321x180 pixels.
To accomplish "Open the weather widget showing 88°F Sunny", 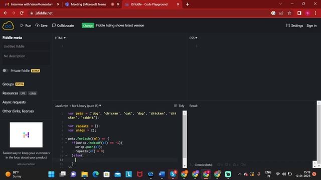I will [13, 174].
